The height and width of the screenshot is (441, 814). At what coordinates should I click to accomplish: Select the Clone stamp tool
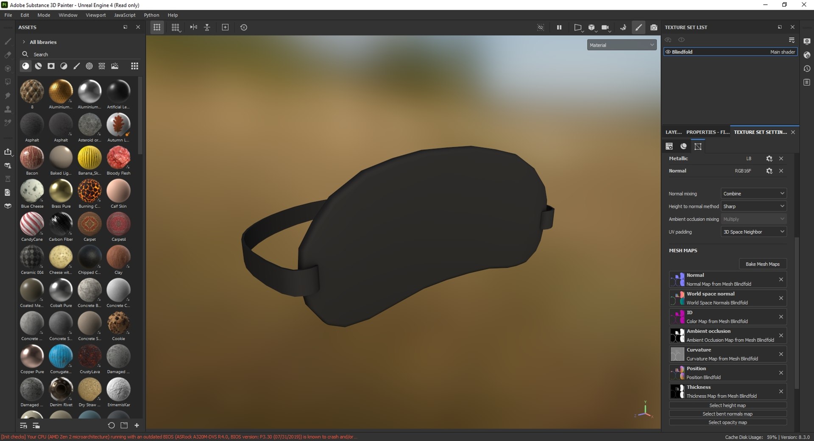[8, 109]
